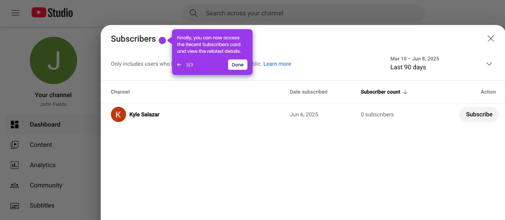Click the Subscribers dialog title
505x220 pixels.
tap(133, 39)
